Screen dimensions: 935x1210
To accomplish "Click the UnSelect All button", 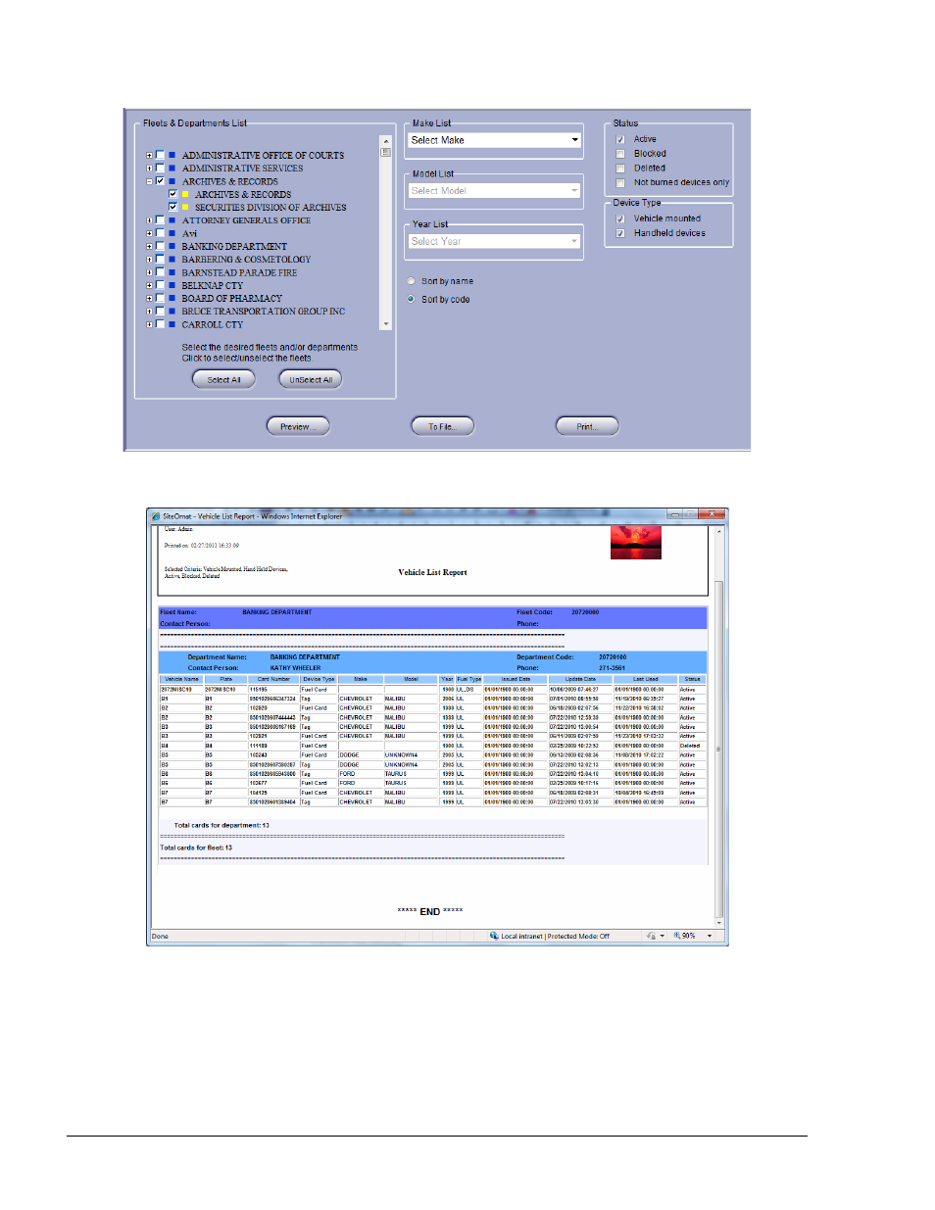I will [311, 379].
